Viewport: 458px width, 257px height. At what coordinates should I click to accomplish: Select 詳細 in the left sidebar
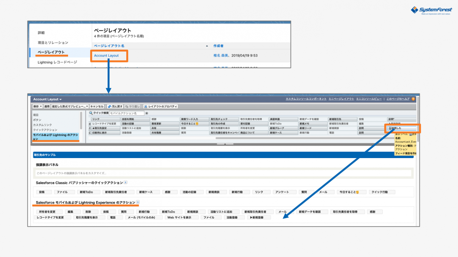click(x=41, y=33)
